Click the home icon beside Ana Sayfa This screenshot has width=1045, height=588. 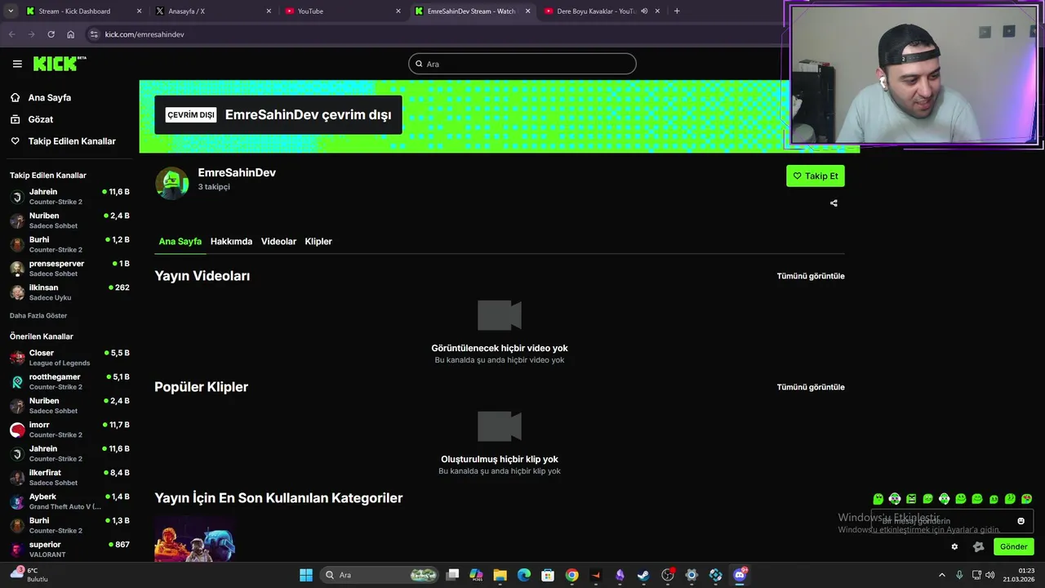(15, 97)
